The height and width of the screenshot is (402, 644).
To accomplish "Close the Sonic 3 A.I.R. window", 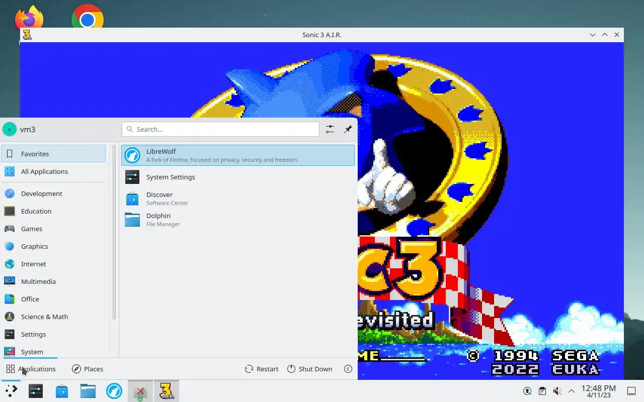I will (617, 35).
